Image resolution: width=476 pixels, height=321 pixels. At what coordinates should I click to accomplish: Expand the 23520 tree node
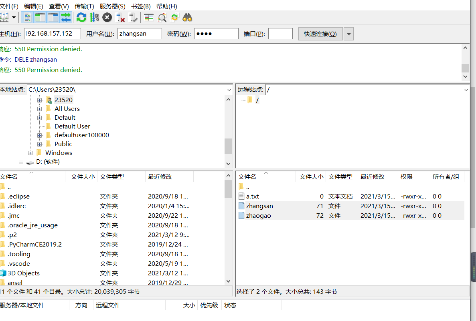(x=39, y=100)
